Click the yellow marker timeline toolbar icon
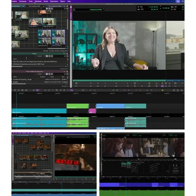196x196 pixels. (x=163, y=90)
